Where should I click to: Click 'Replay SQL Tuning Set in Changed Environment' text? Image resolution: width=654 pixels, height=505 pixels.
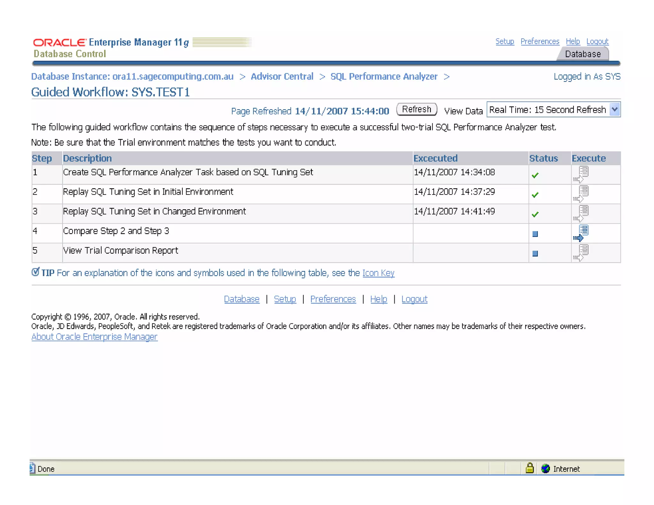click(154, 211)
